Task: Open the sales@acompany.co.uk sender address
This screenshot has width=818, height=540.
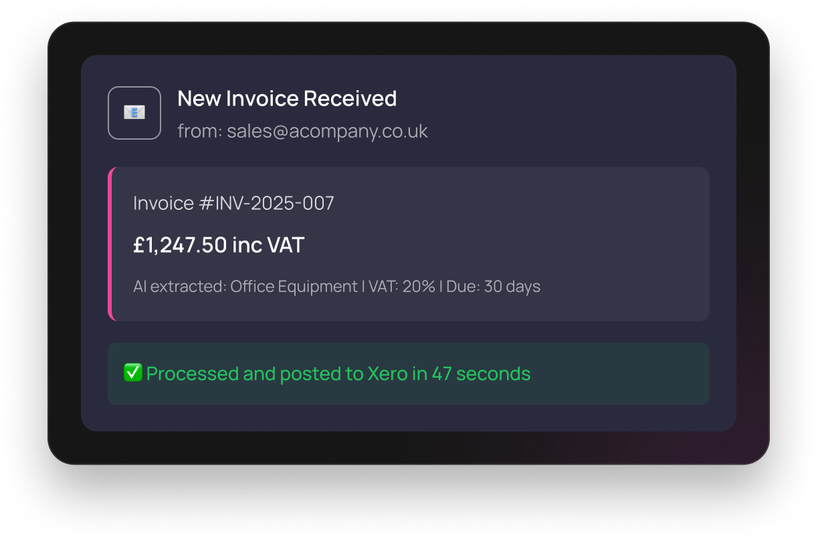Action: pyautogui.click(x=327, y=131)
